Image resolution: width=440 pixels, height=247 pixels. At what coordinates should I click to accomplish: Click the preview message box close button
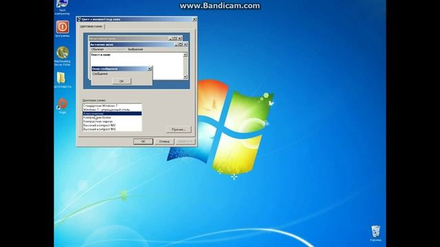[150, 69]
